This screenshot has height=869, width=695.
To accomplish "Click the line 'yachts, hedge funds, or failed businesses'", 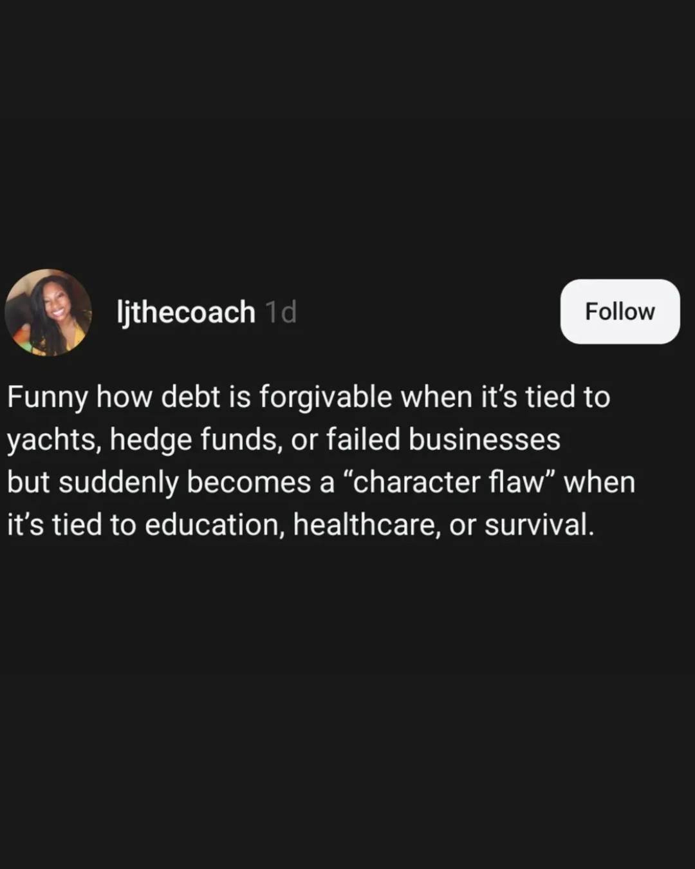I will pos(284,440).
